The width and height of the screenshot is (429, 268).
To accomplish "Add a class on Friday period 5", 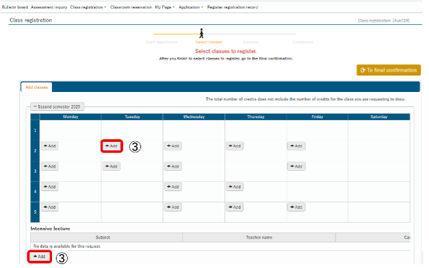I will [x=295, y=207].
